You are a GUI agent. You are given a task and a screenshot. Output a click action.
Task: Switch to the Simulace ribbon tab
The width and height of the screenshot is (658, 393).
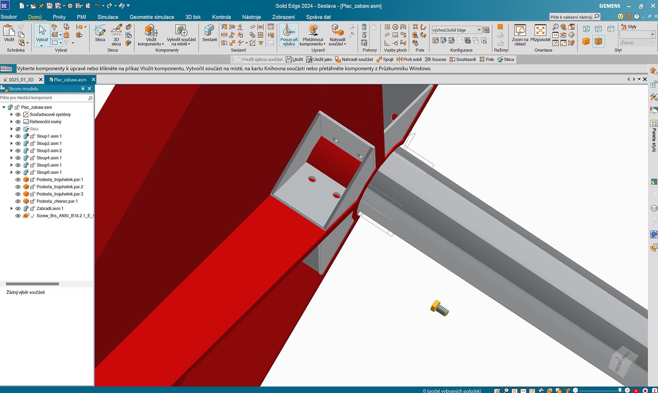[108, 17]
